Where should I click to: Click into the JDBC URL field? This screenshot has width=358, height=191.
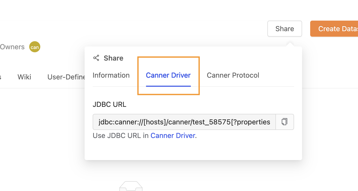tap(184, 122)
